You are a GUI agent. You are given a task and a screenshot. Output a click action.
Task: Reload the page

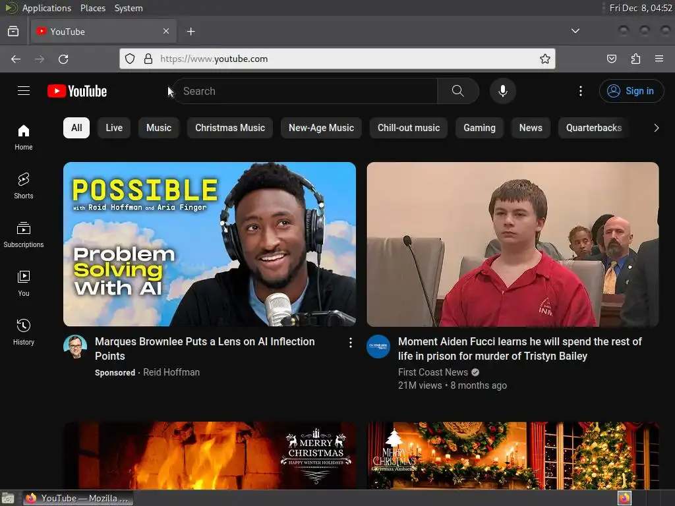[x=63, y=59]
